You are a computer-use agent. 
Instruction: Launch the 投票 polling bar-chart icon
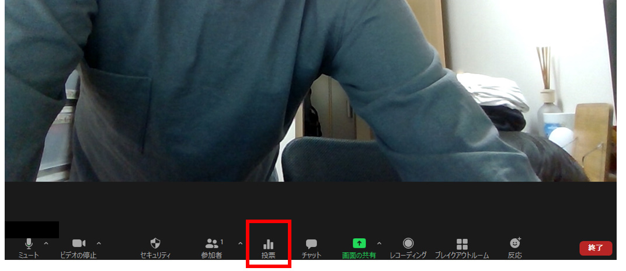pos(269,244)
